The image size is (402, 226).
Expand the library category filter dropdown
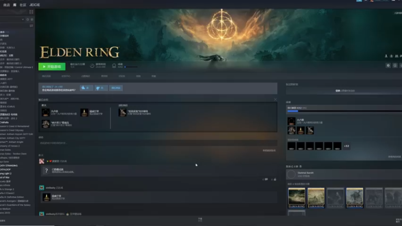[x=23, y=20]
